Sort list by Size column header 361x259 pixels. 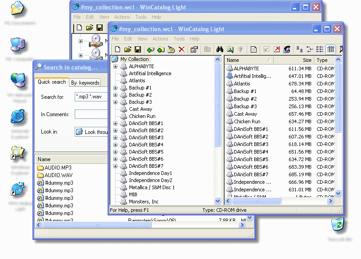294,60
